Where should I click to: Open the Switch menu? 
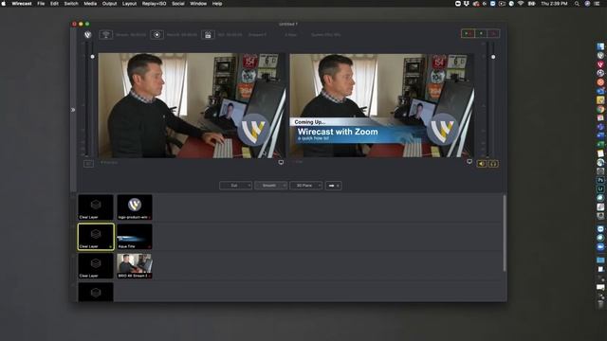[71, 4]
